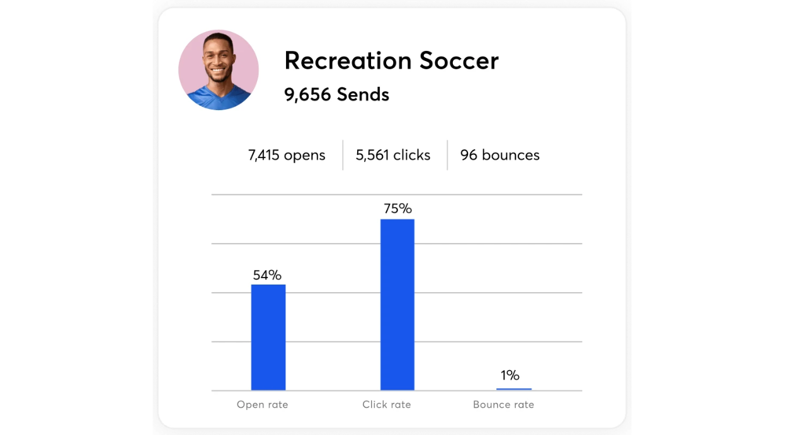The width and height of the screenshot is (788, 435).
Task: Open the 96 bounces stat
Action: pos(500,155)
